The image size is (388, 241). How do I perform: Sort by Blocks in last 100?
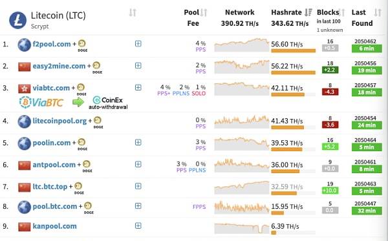(341, 12)
